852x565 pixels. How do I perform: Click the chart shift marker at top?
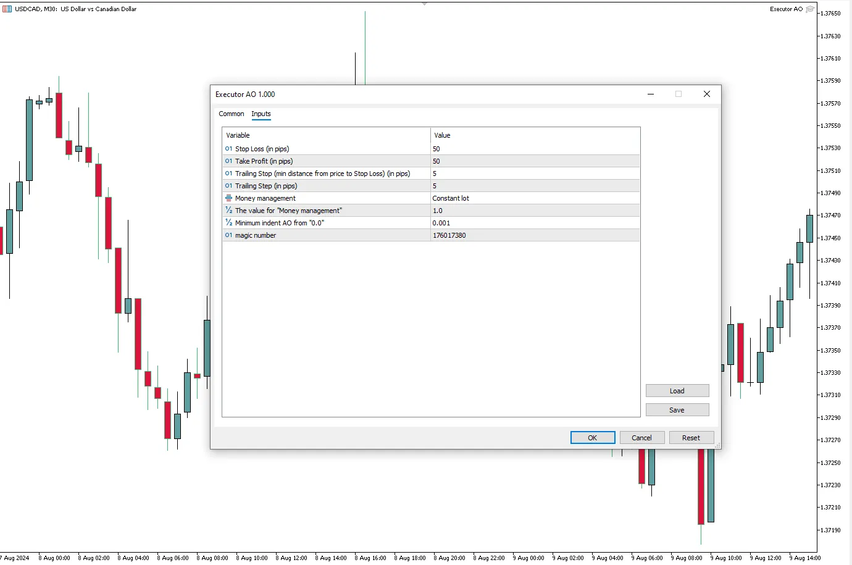[424, 4]
